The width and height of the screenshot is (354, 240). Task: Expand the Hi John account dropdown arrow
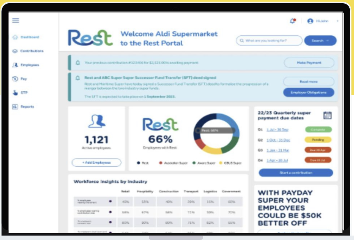(337, 21)
